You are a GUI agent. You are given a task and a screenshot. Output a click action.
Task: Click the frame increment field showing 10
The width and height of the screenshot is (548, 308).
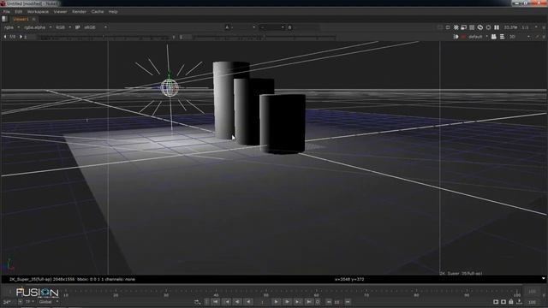click(x=337, y=302)
